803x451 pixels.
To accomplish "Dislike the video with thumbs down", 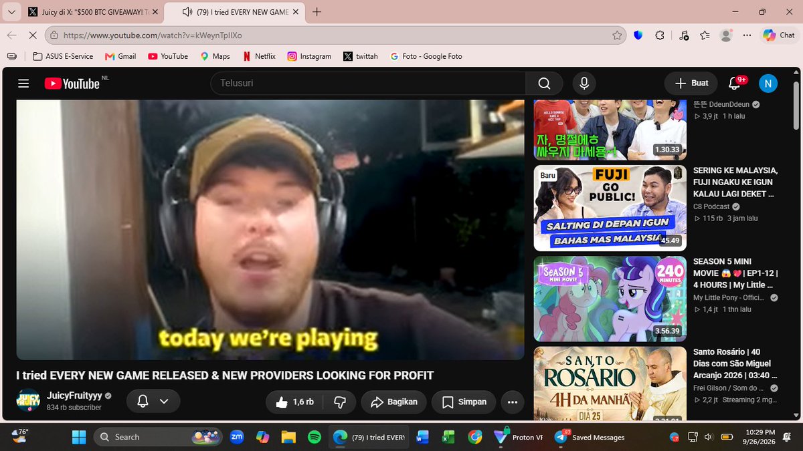I will pyautogui.click(x=340, y=402).
